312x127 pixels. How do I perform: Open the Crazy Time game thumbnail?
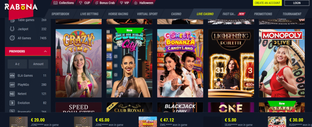(x=79, y=63)
